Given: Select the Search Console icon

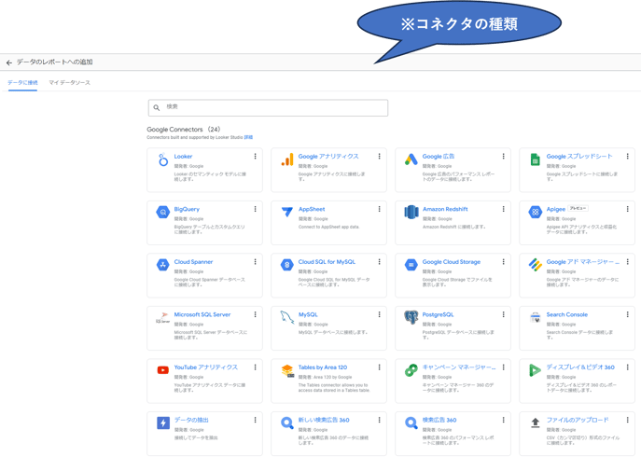Looking at the screenshot, I should point(536,318).
